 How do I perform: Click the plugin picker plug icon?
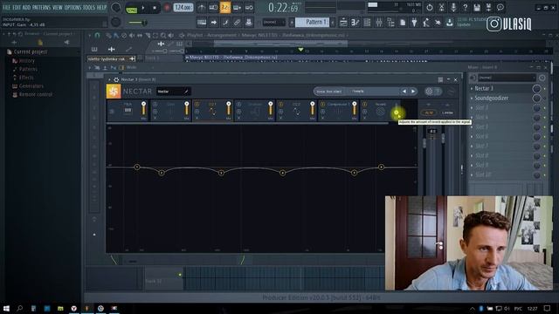pyautogui.click(x=414, y=23)
